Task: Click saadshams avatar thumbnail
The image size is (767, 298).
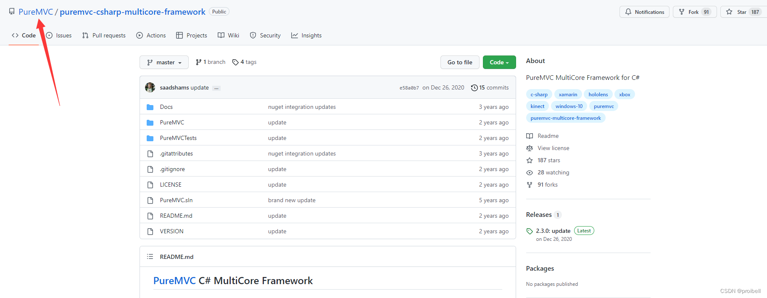Action: pos(150,87)
